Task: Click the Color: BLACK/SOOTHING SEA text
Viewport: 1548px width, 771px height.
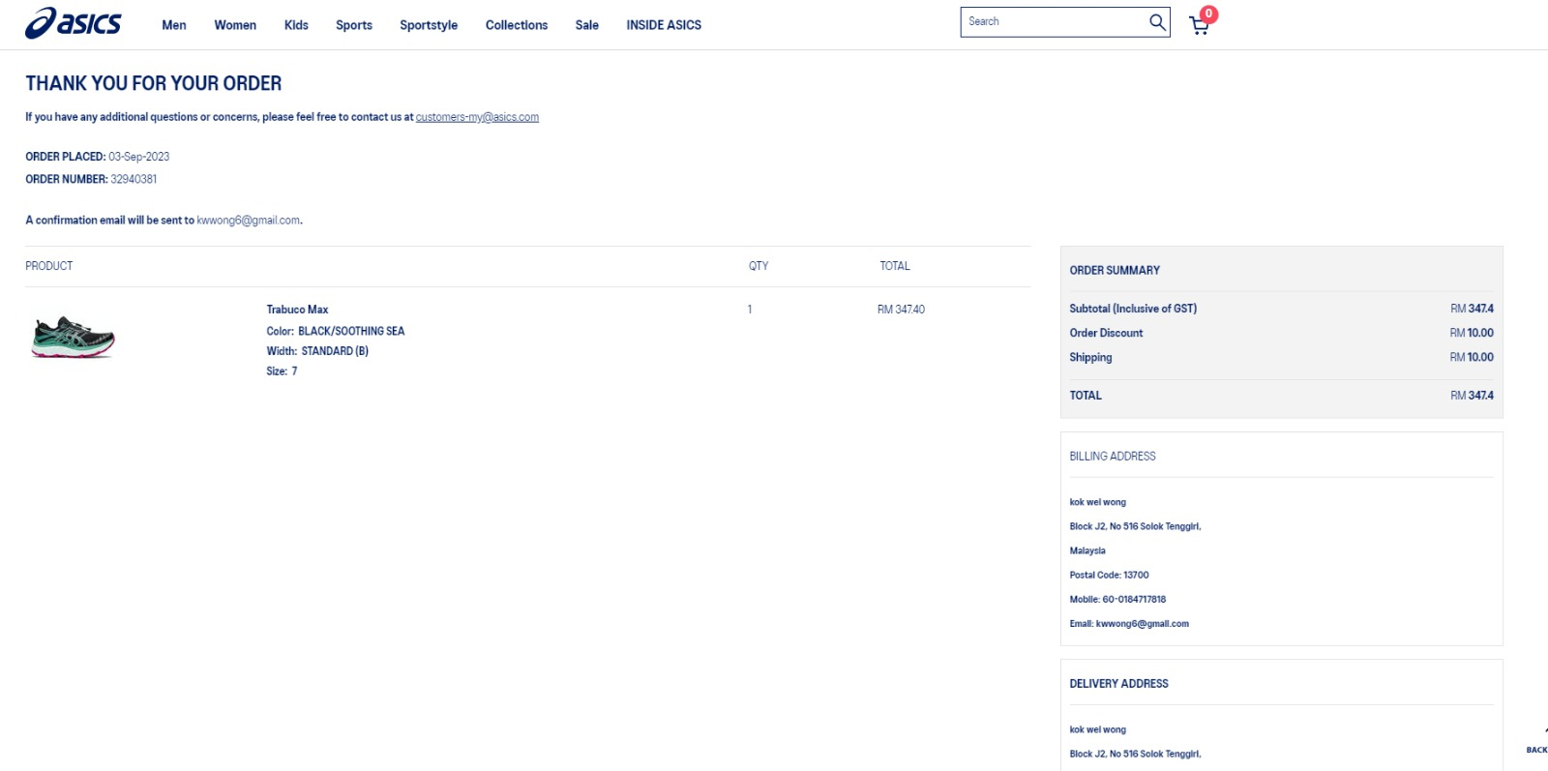Action: (336, 331)
